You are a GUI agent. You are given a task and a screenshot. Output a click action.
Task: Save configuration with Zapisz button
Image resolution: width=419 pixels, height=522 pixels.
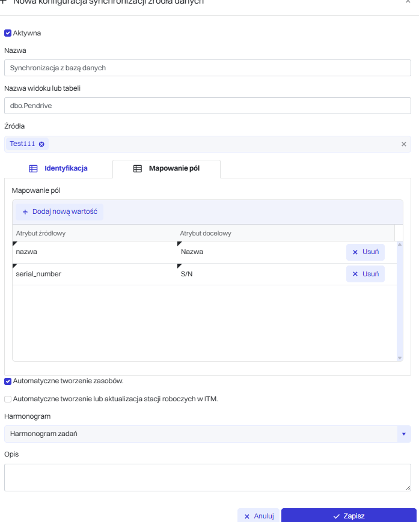point(349,515)
